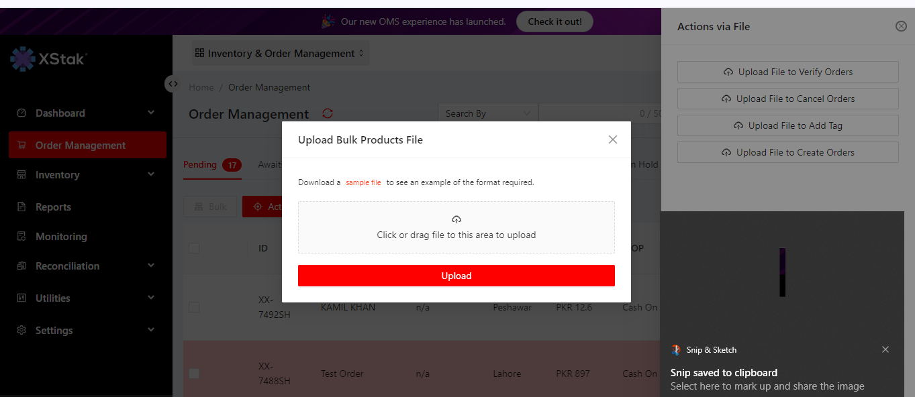Close the Upload Bulk Products File dialog
The image size is (915, 397).
[x=612, y=139]
